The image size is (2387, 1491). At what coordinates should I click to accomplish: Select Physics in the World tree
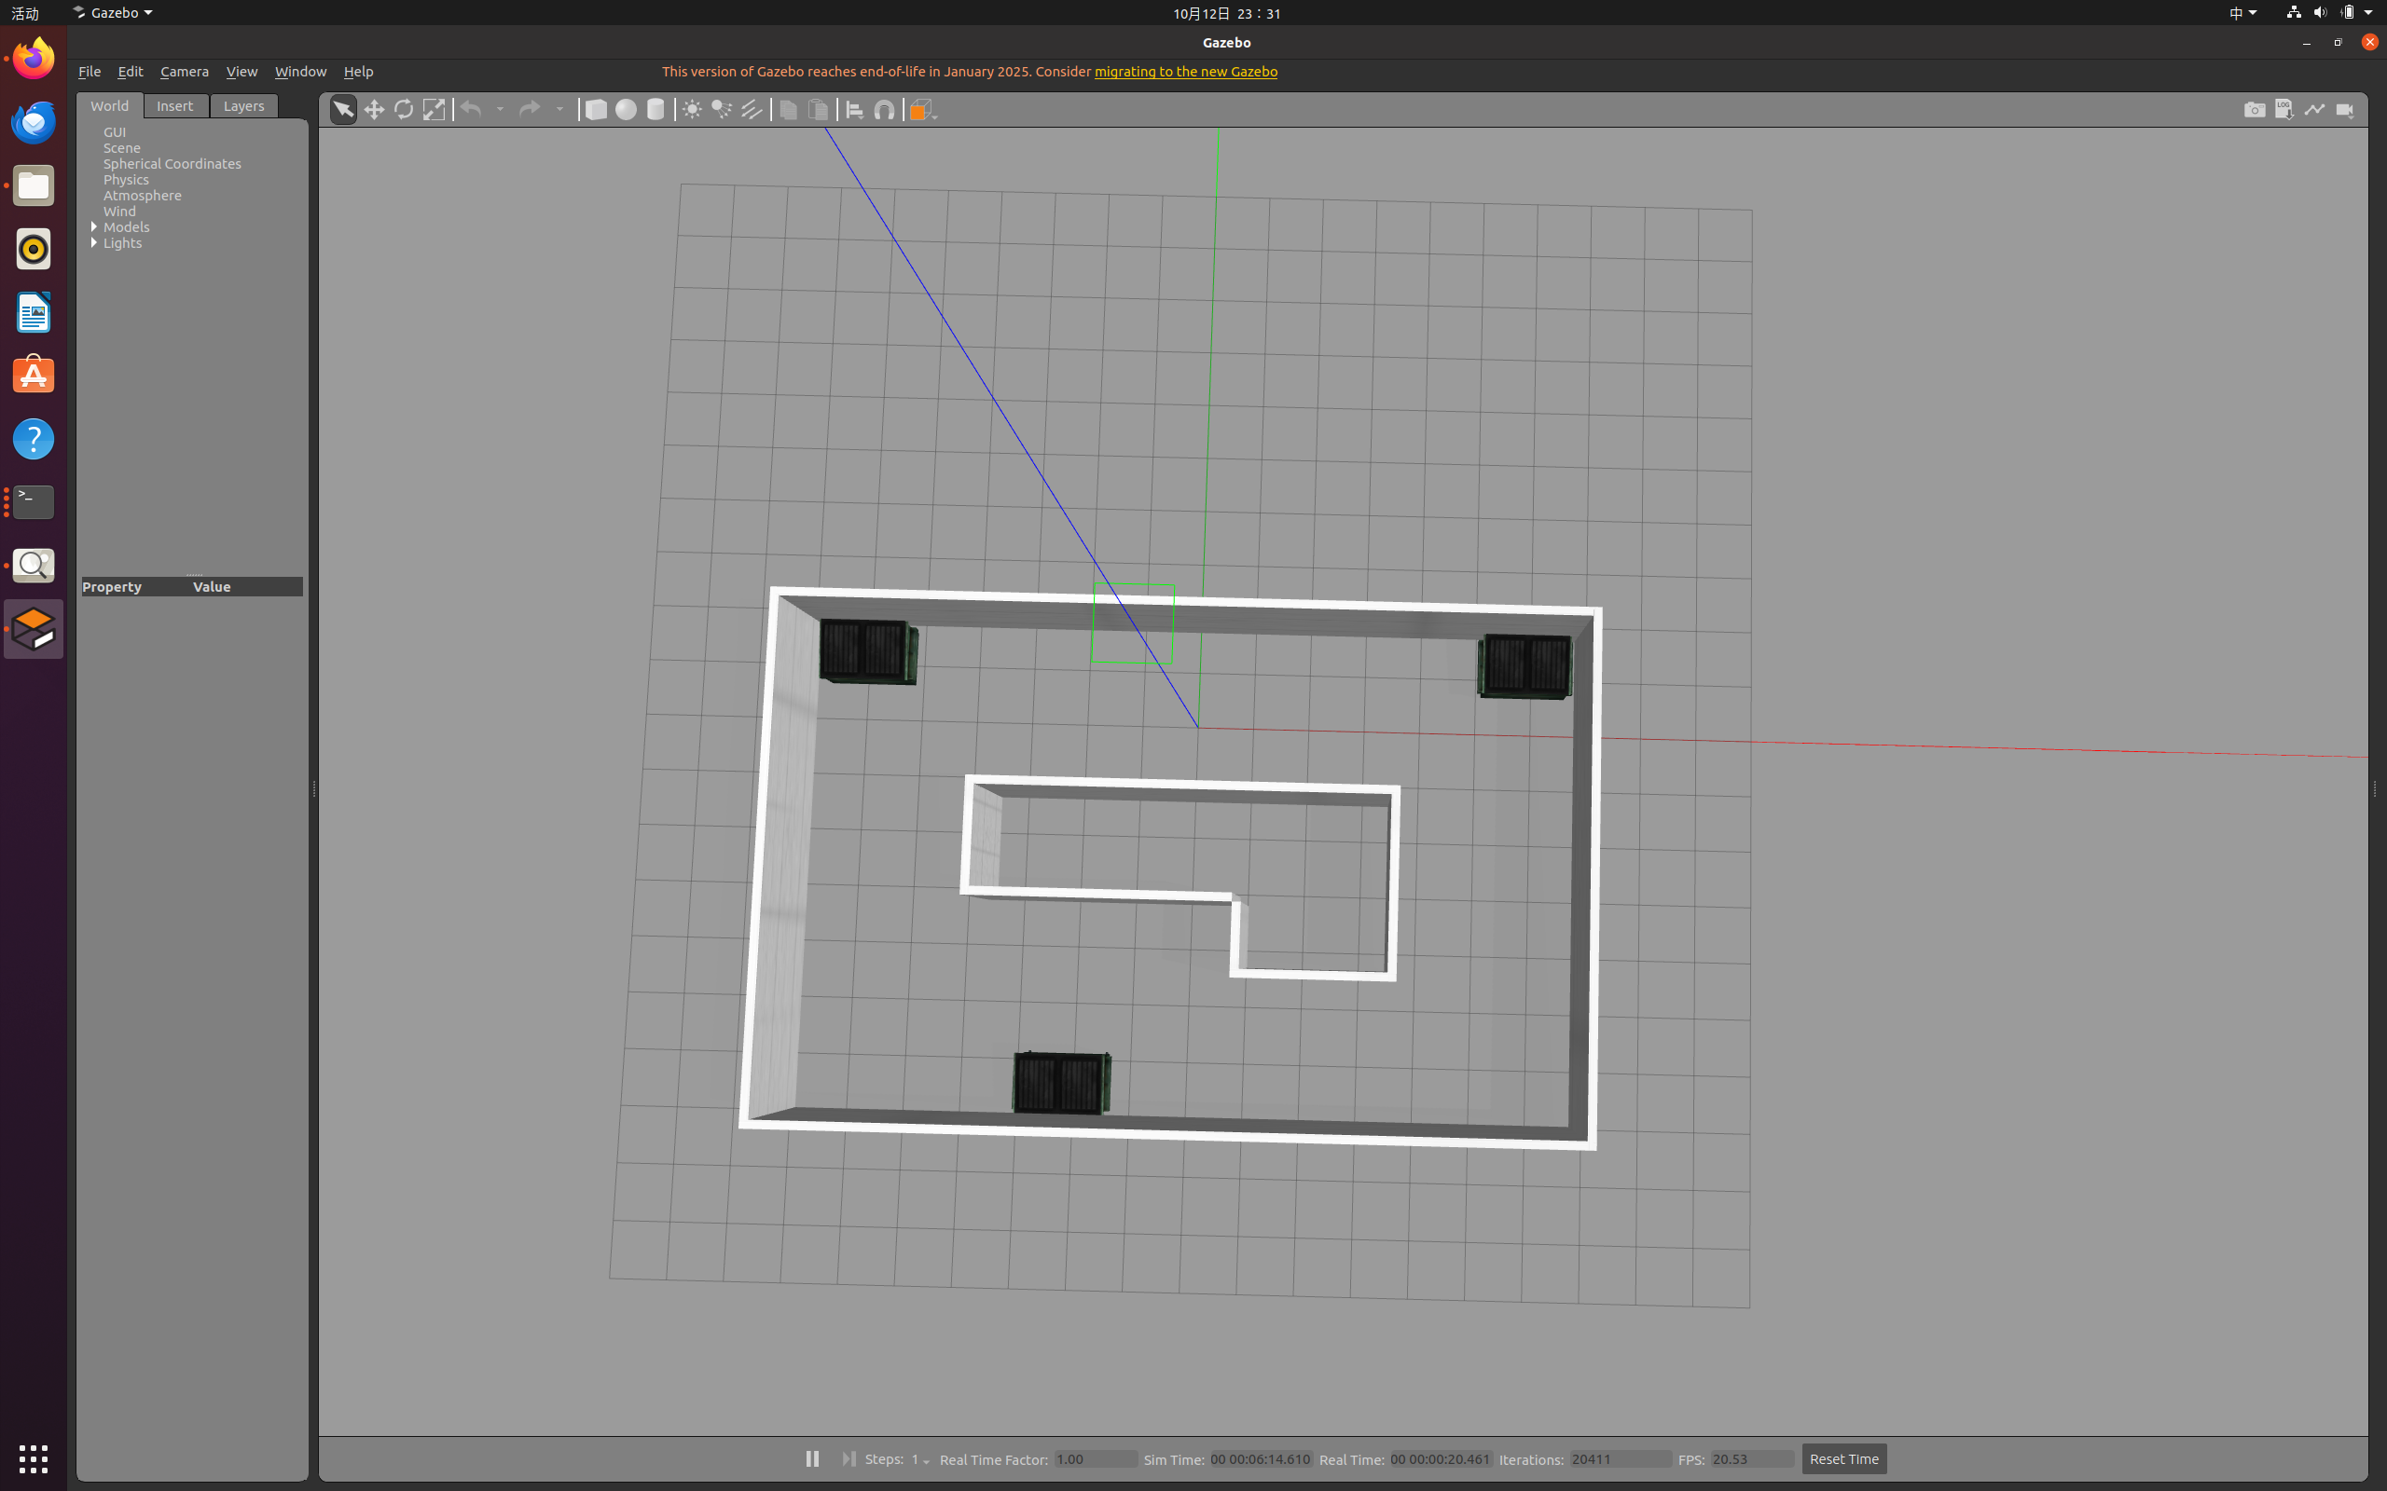tap(126, 180)
